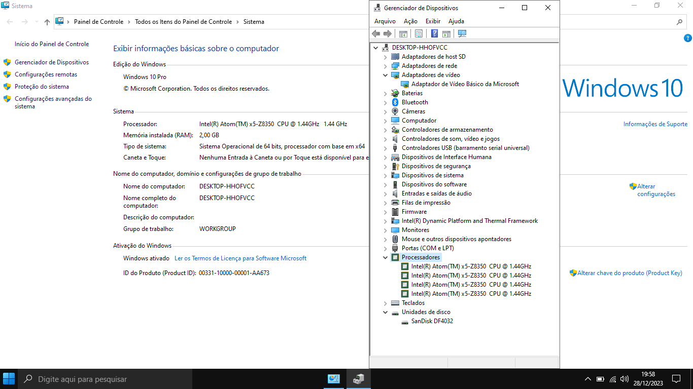Viewport: 693px width, 389px height.
Task: Click the Adaptadores de rede icon
Action: coord(395,66)
